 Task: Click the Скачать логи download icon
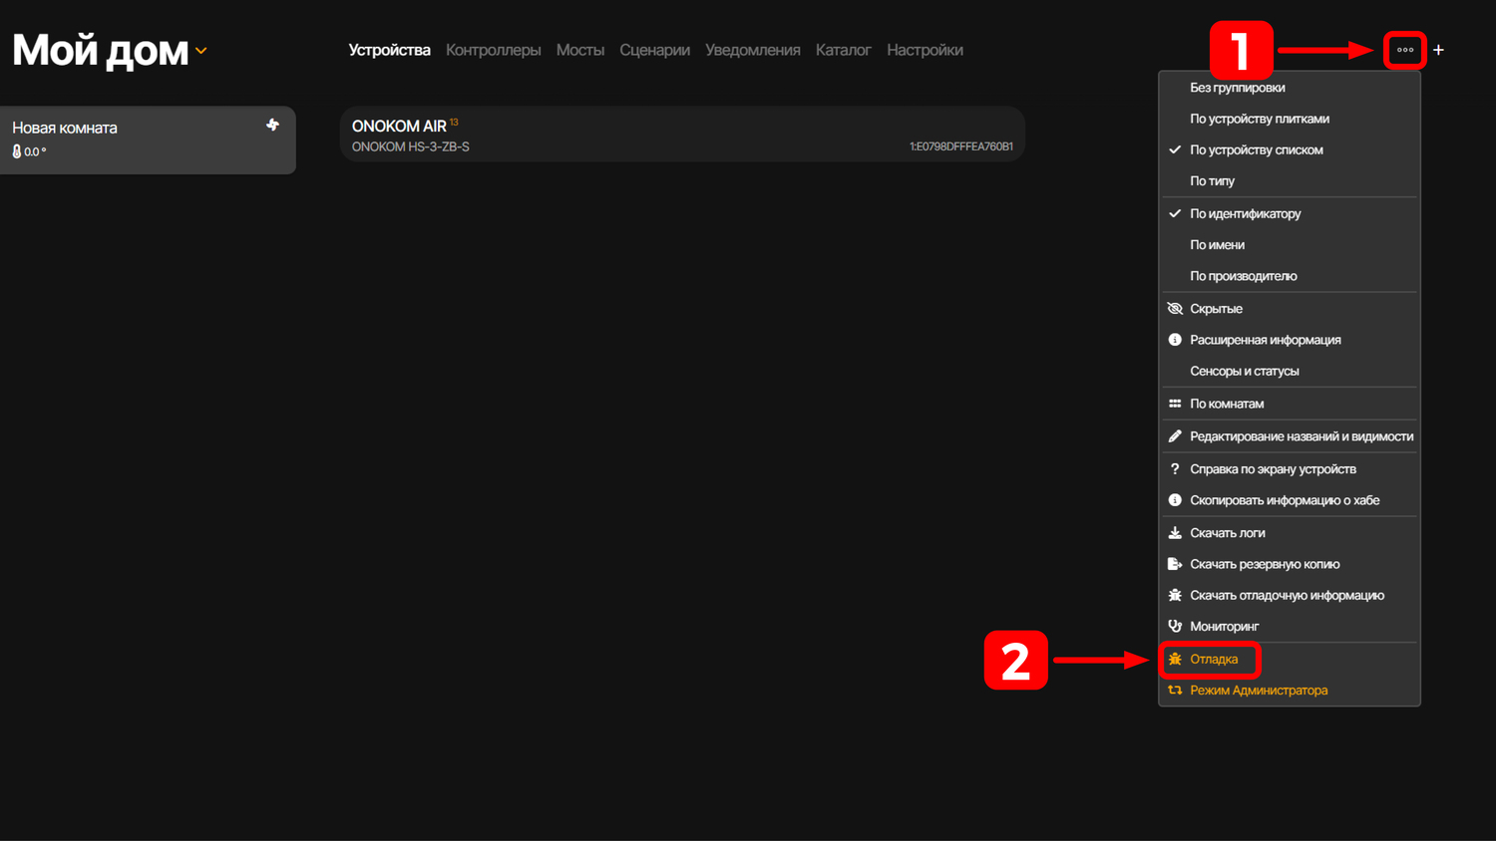pos(1175,533)
